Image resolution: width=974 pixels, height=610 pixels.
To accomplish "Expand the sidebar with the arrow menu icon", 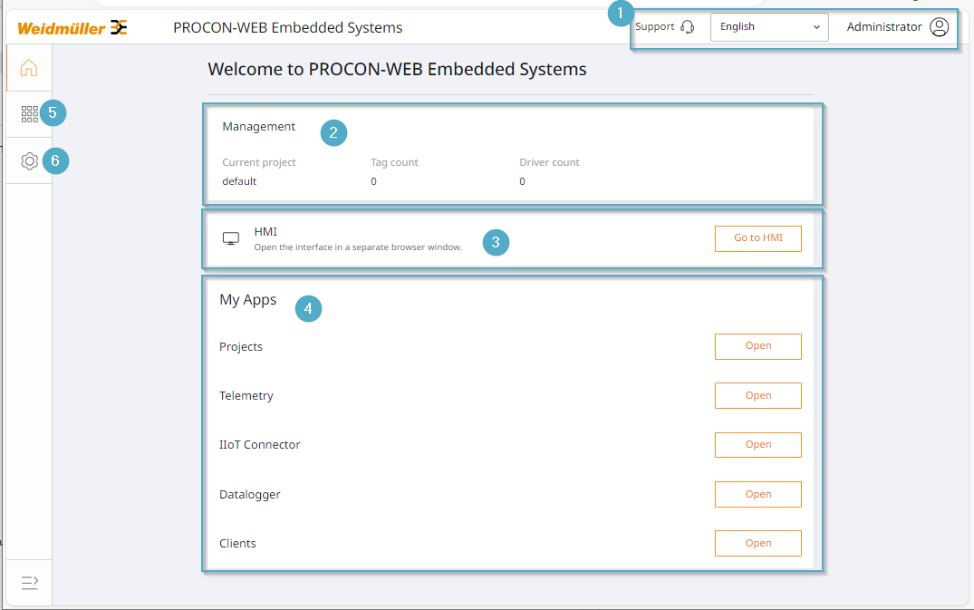I will pos(29,582).
